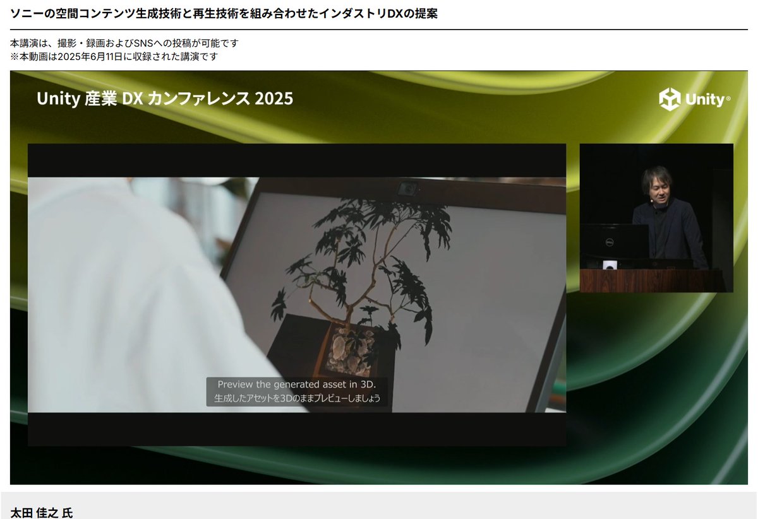Click the Unity cube logo icon

[669, 99]
